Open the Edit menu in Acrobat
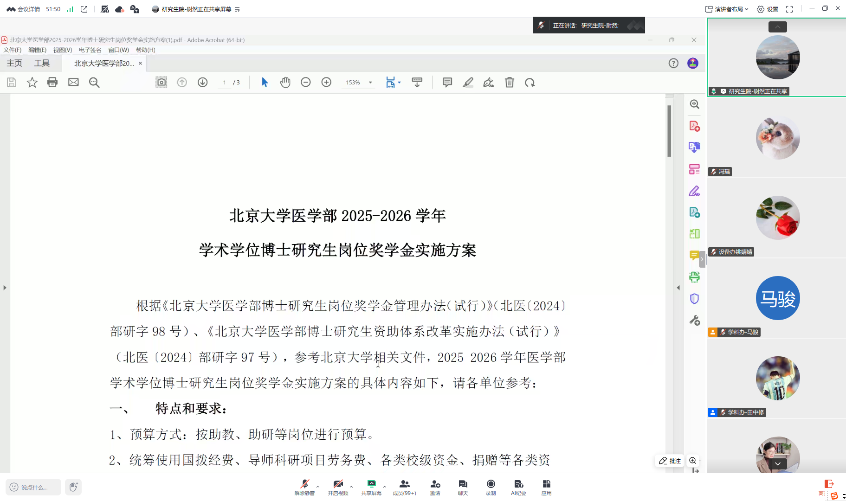 coord(38,50)
